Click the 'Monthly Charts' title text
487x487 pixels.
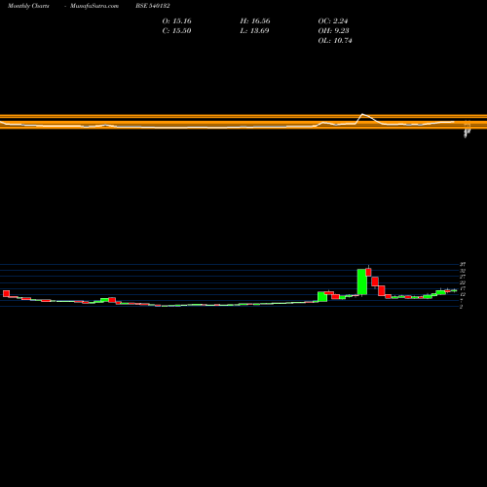[x=28, y=6]
